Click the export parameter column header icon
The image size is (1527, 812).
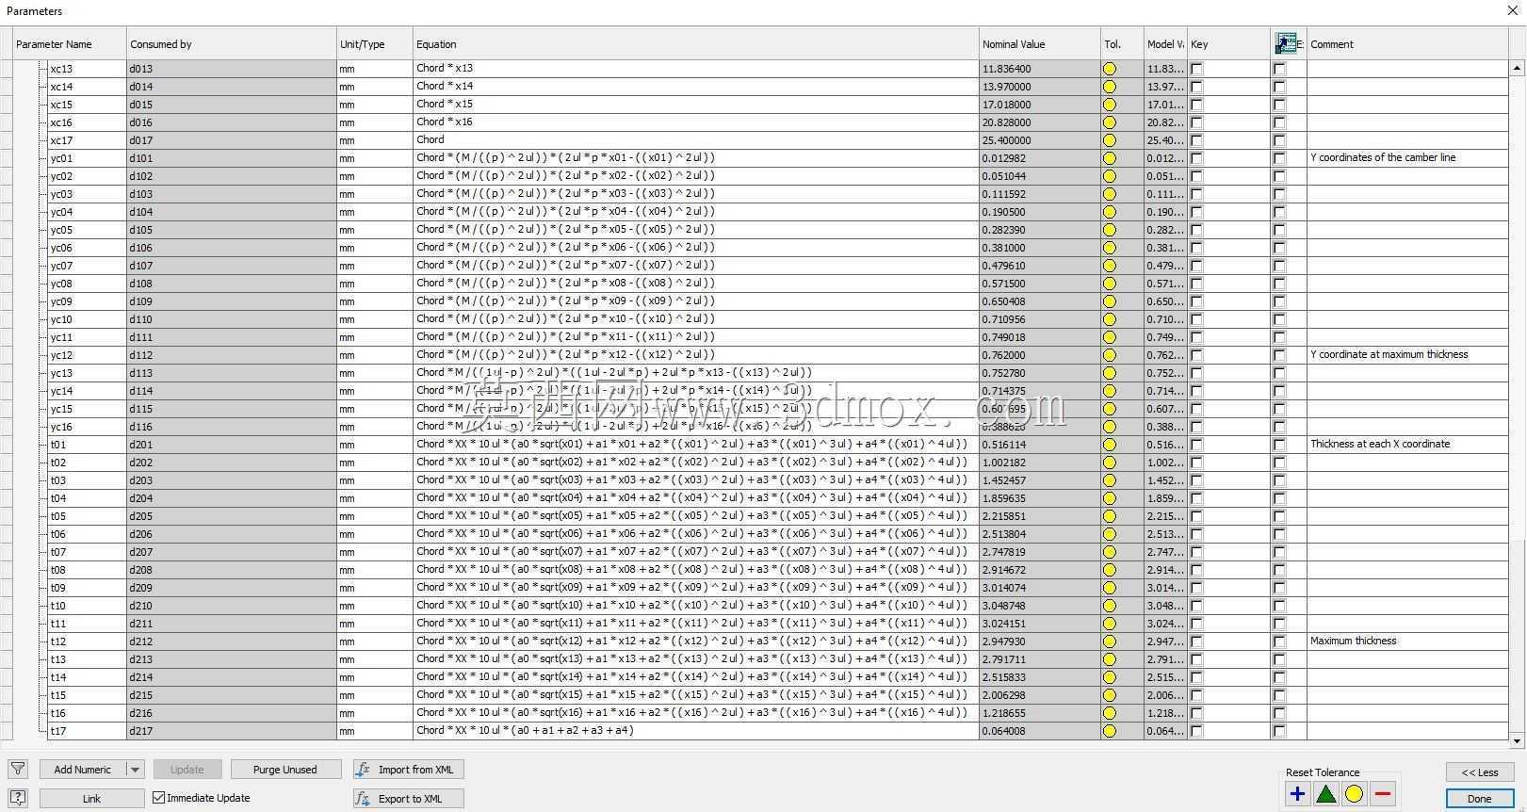(x=1287, y=43)
